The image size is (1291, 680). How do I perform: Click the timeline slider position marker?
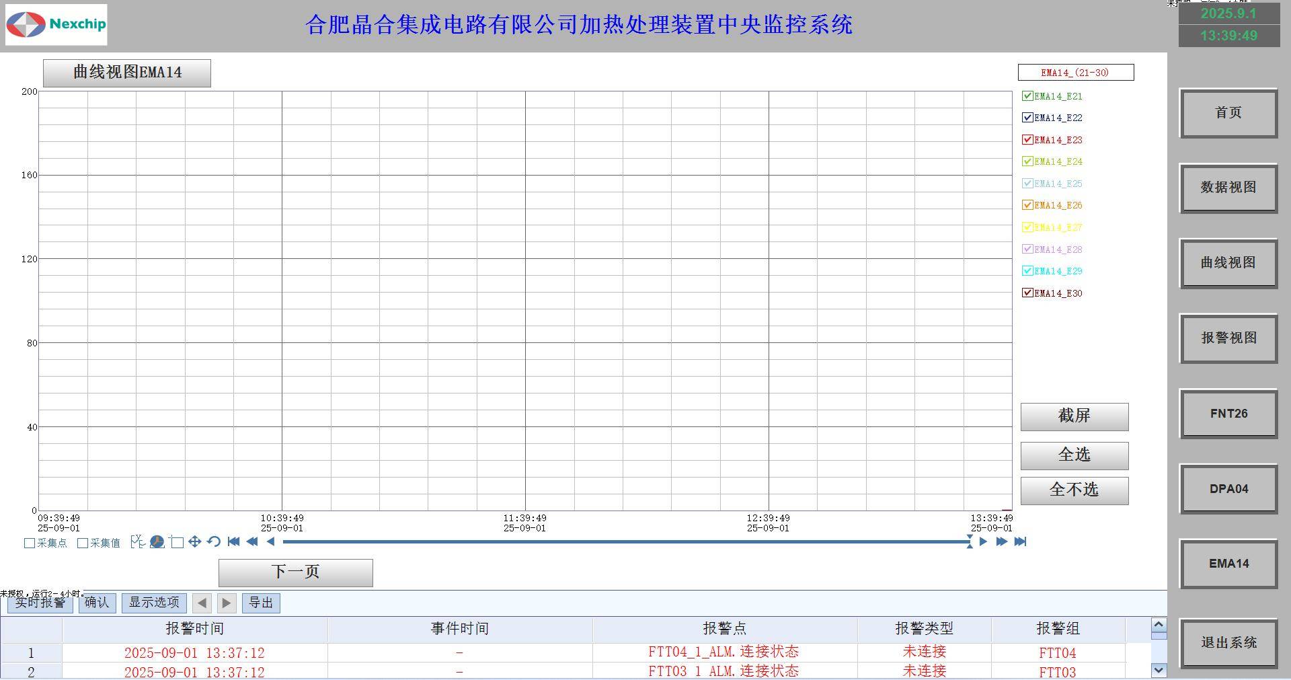(970, 541)
